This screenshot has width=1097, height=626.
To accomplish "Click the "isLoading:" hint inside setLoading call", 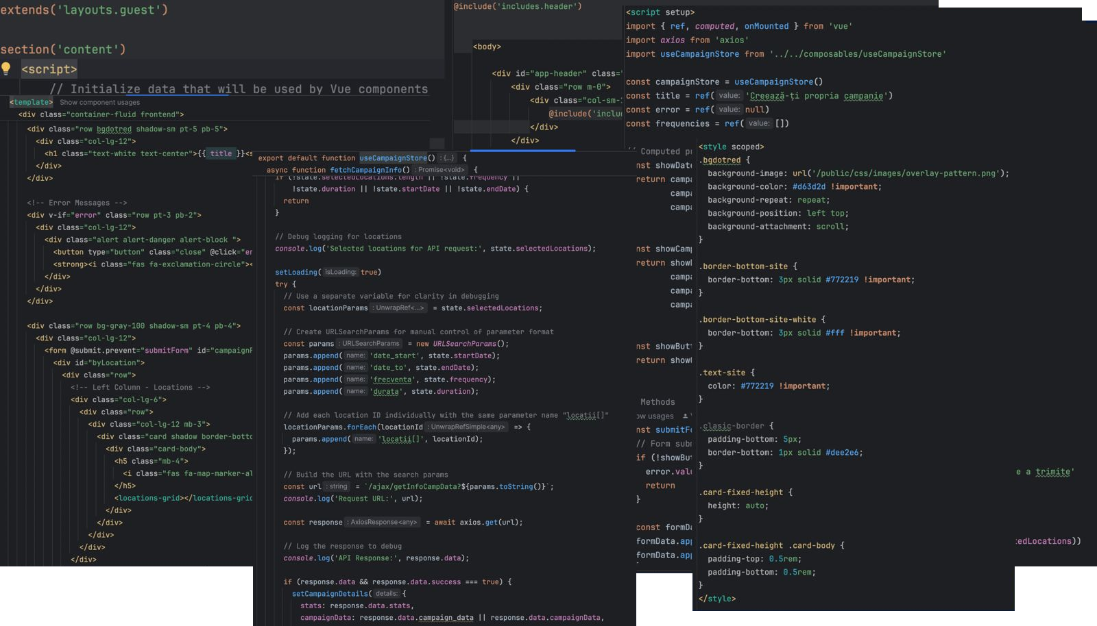I will (341, 272).
